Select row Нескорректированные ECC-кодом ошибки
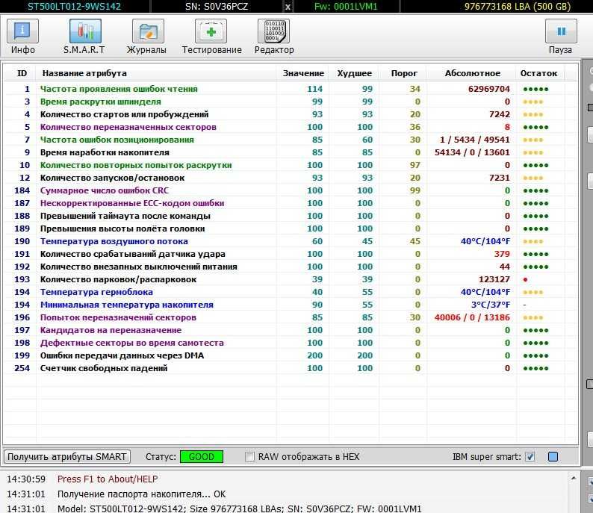 pyautogui.click(x=291, y=203)
